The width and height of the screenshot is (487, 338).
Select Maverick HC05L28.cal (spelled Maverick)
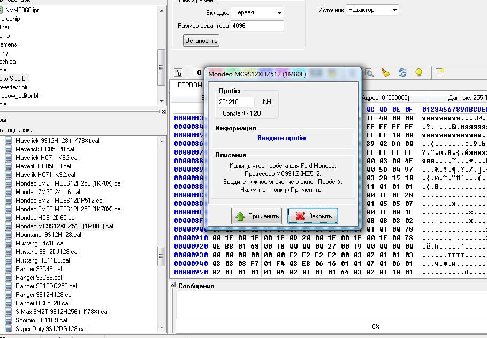[x=45, y=149]
